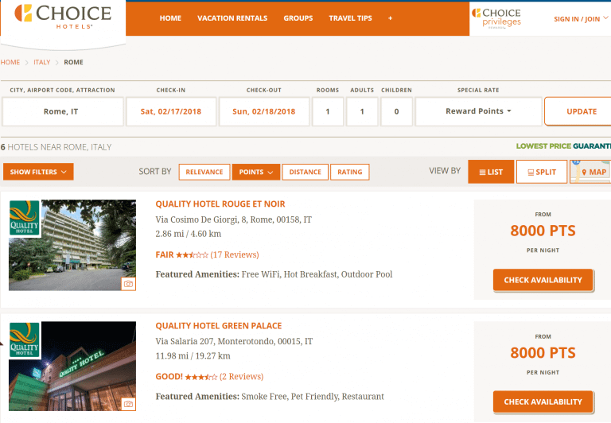View the 2 Reviews for Green Palace
Viewport: 611px width, 423px height.
point(242,377)
